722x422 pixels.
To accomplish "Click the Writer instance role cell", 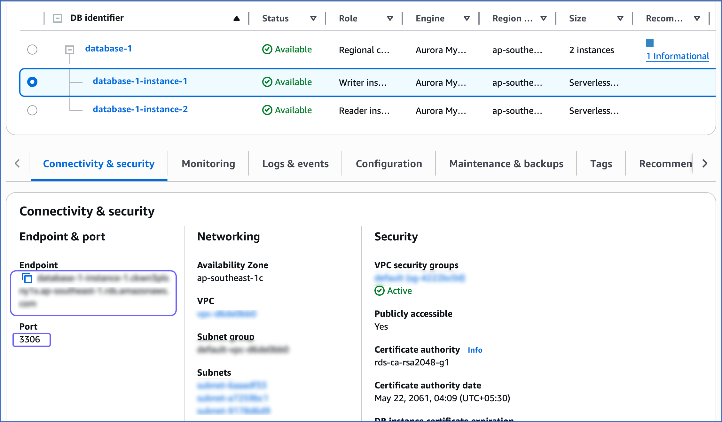I will (363, 82).
